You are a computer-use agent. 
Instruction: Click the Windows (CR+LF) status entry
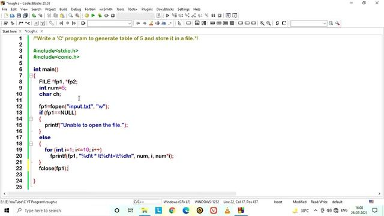(x=177, y=202)
